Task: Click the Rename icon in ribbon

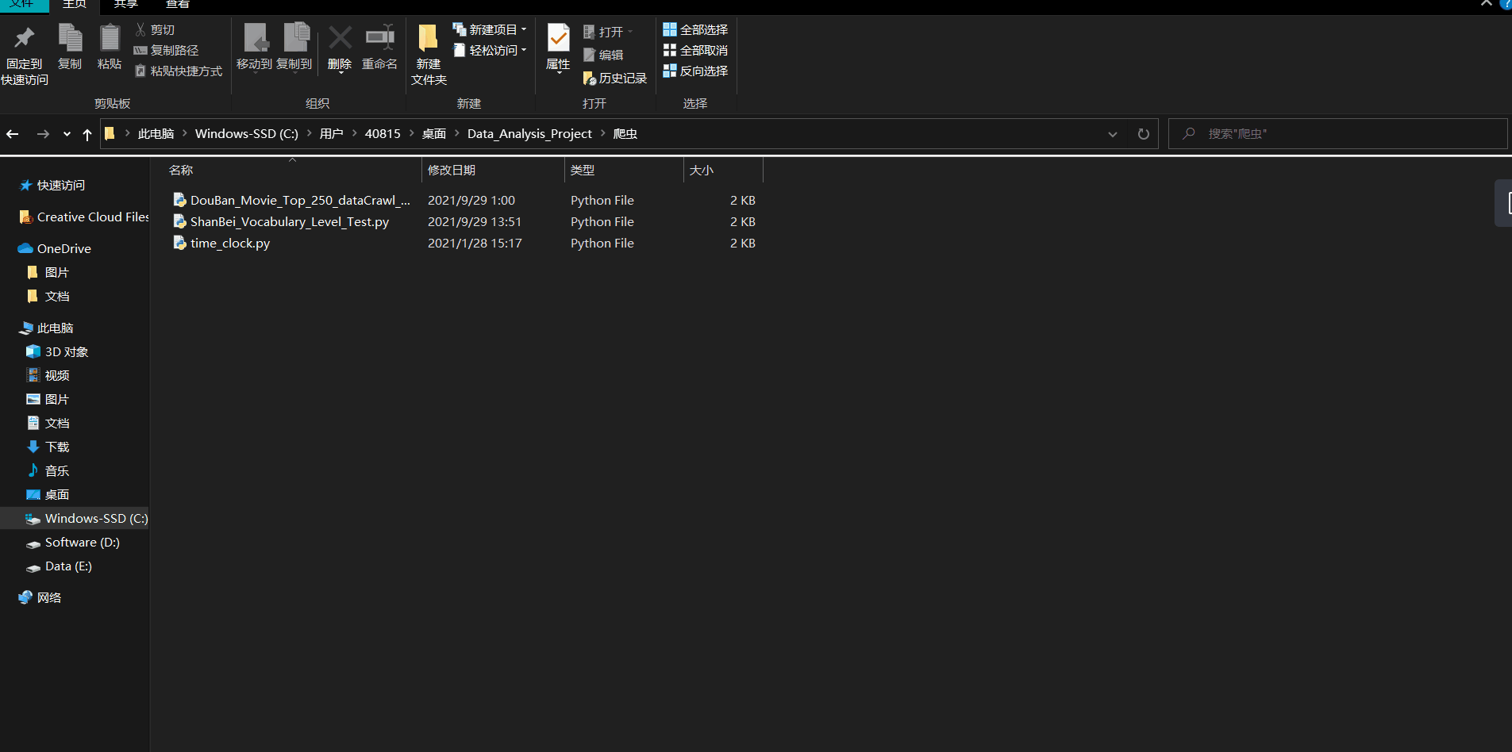Action: (379, 38)
